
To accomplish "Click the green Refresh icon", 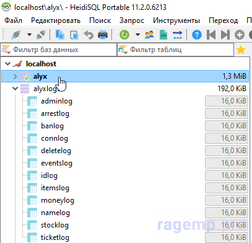I will point(124,35).
